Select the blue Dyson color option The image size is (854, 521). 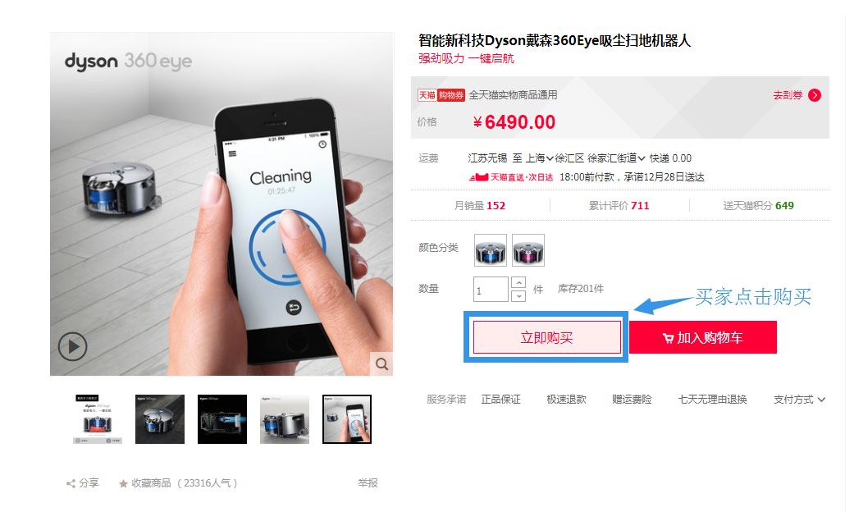491,250
